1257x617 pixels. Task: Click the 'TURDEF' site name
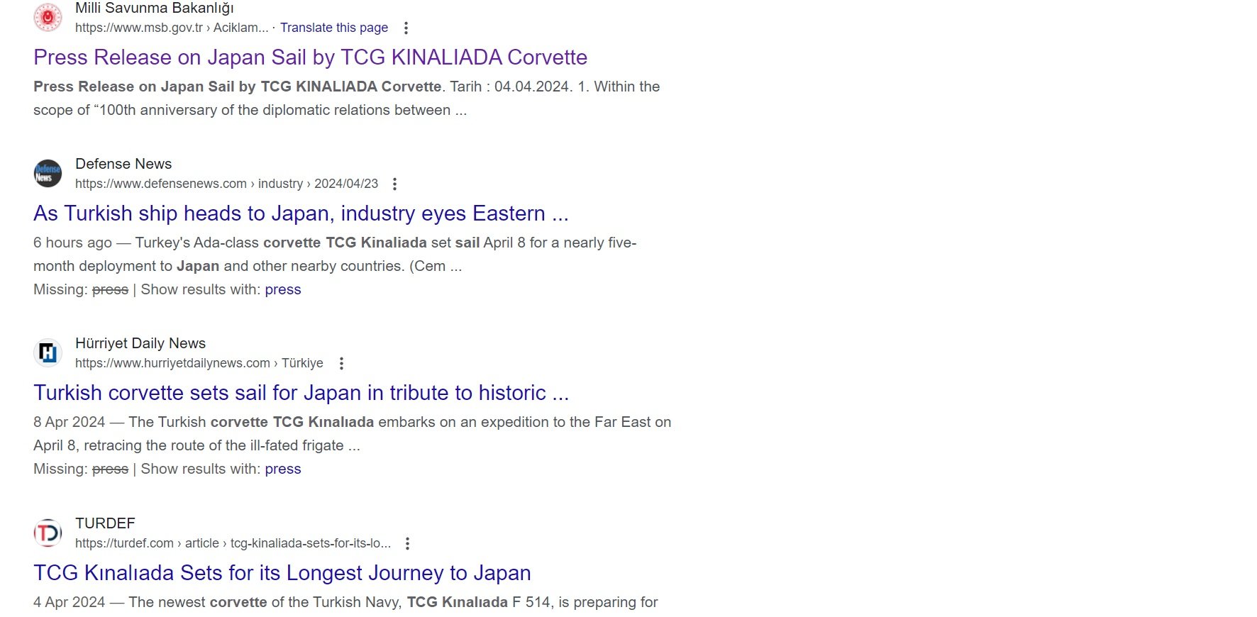tap(105, 523)
